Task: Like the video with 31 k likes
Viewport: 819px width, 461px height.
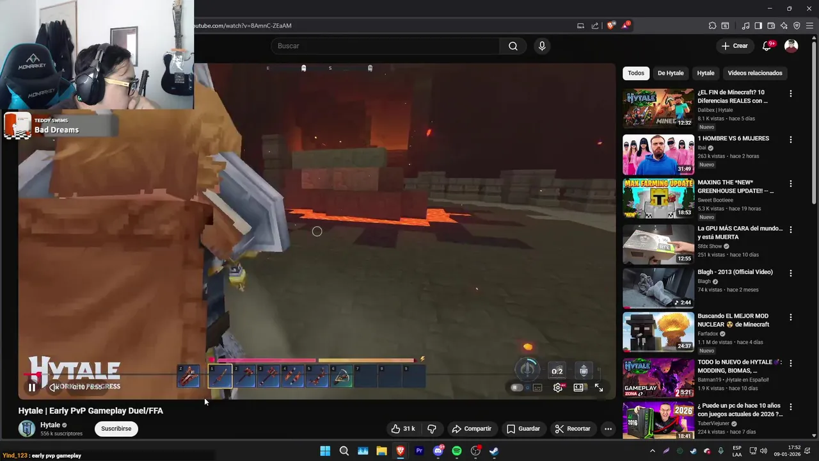Action: click(403, 429)
